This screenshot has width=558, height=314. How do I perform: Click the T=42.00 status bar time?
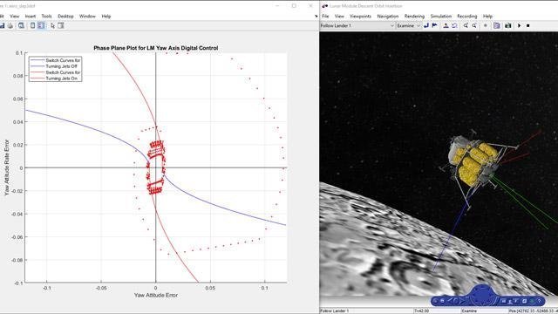[422, 311]
